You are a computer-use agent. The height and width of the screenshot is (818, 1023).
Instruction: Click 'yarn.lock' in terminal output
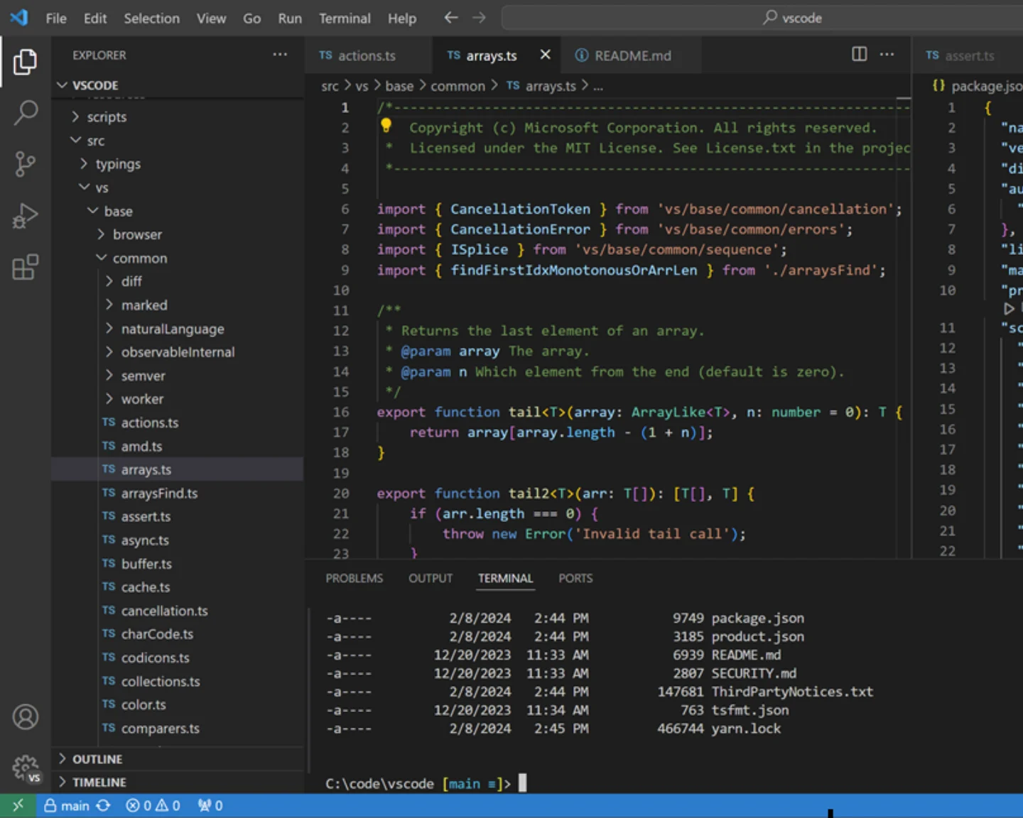coord(746,729)
